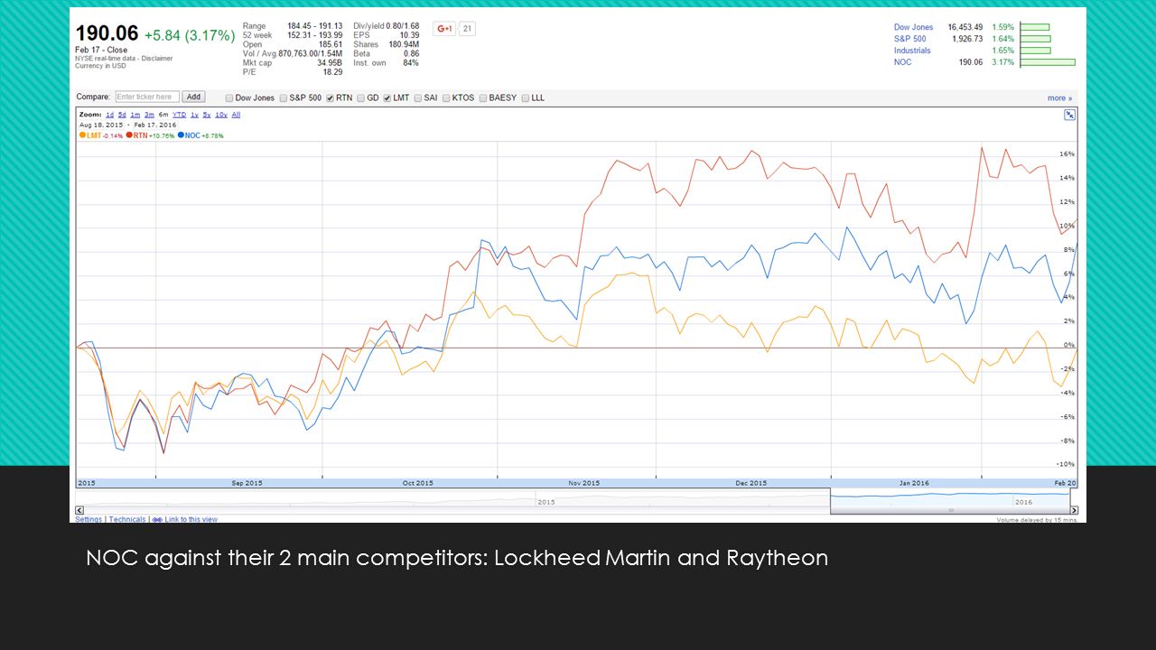Click the chart expand/collapse icon

click(1069, 115)
